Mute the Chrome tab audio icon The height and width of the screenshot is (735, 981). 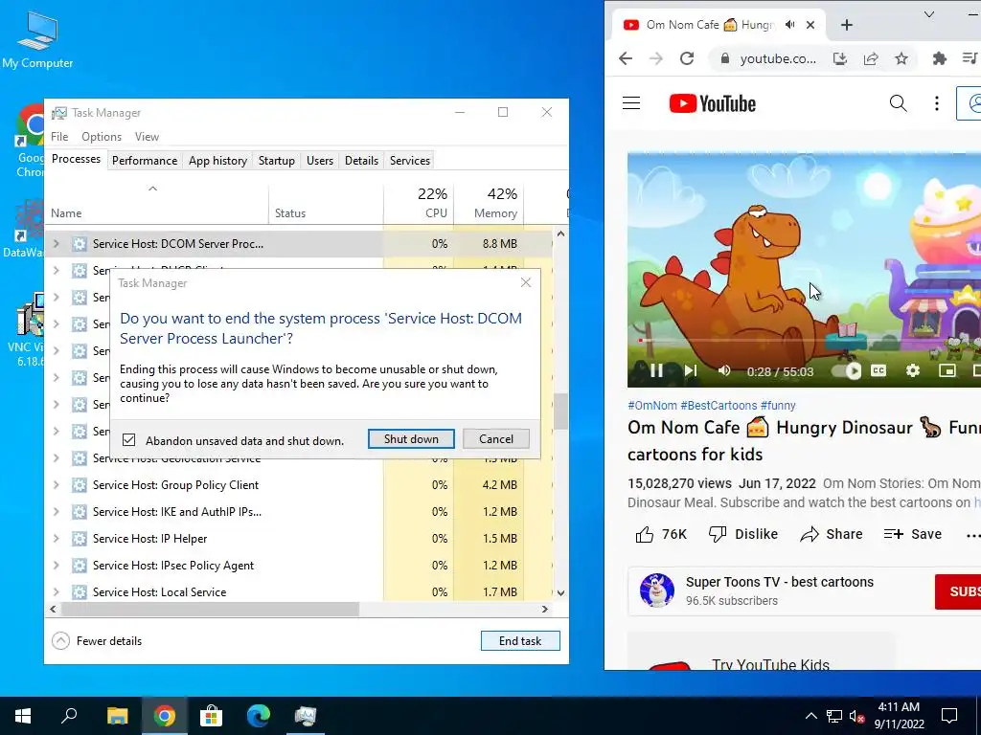tap(790, 24)
